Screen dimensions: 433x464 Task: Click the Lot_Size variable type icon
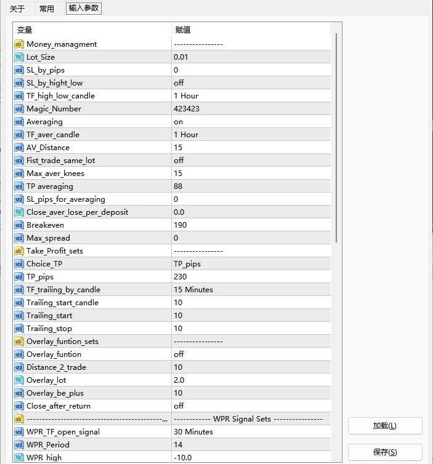18,57
